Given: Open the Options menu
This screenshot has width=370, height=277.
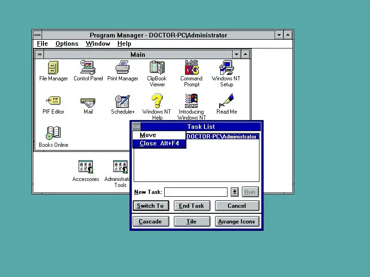Looking at the screenshot, I should coord(67,43).
